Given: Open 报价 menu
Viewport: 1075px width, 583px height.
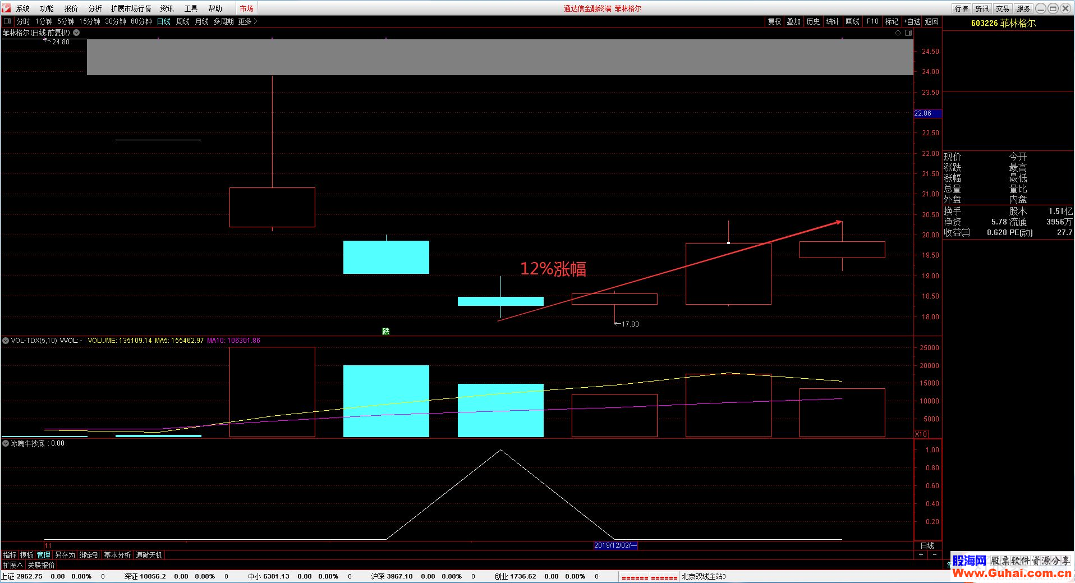Looking at the screenshot, I should (x=71, y=8).
